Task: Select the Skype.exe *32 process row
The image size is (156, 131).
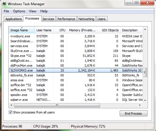Action: click(x=76, y=56)
